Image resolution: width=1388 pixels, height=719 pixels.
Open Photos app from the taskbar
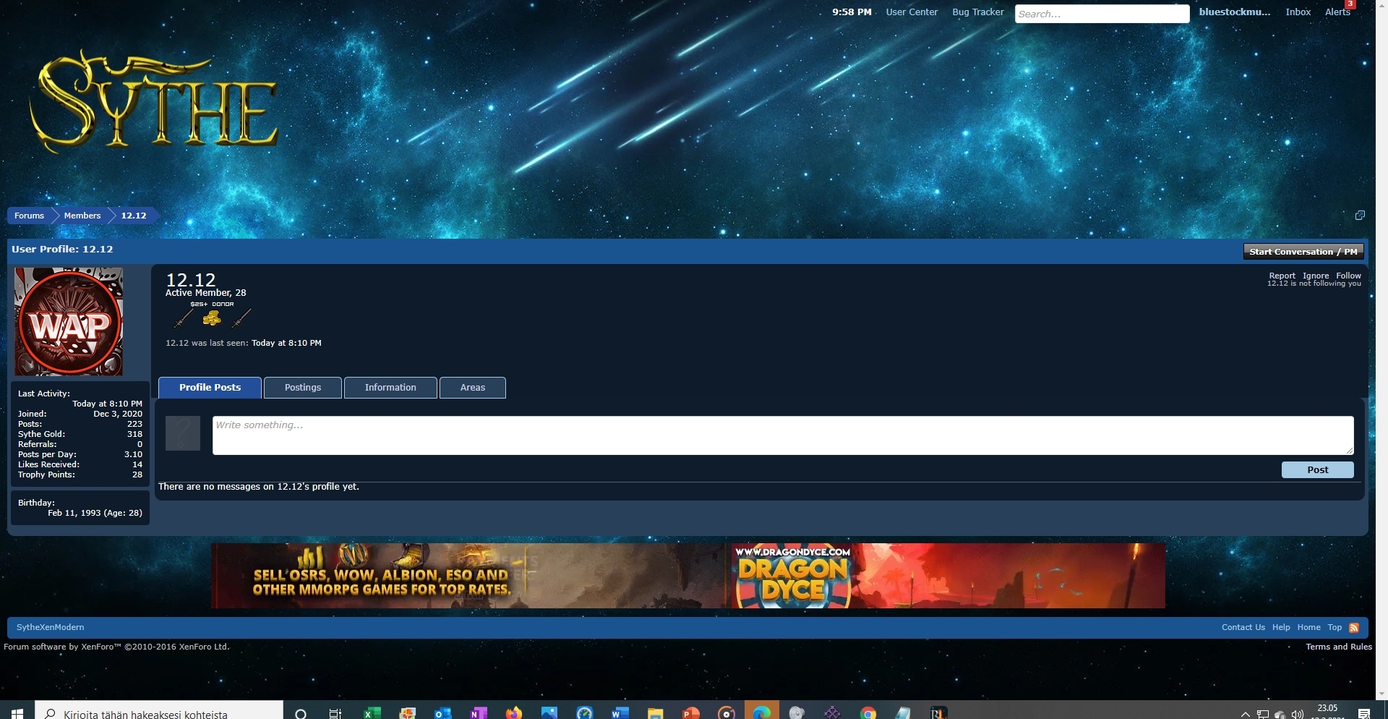pos(549,713)
